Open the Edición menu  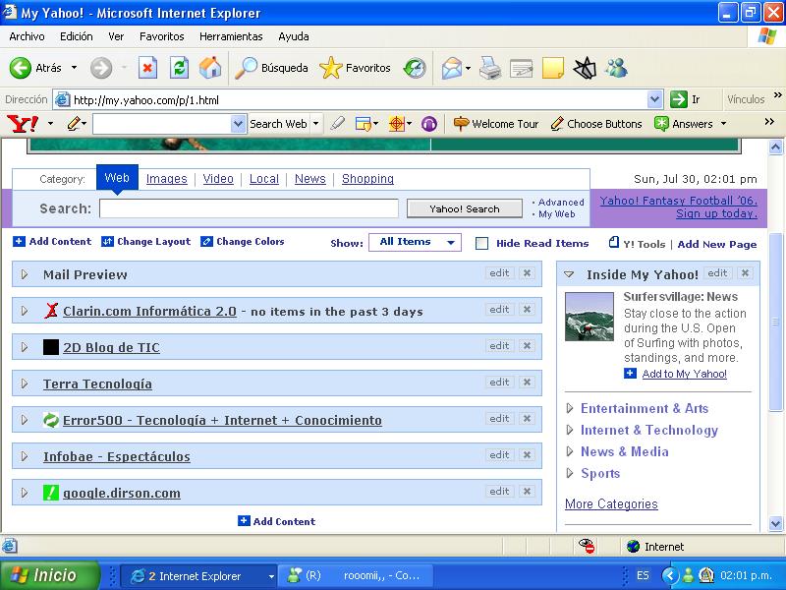click(x=77, y=36)
